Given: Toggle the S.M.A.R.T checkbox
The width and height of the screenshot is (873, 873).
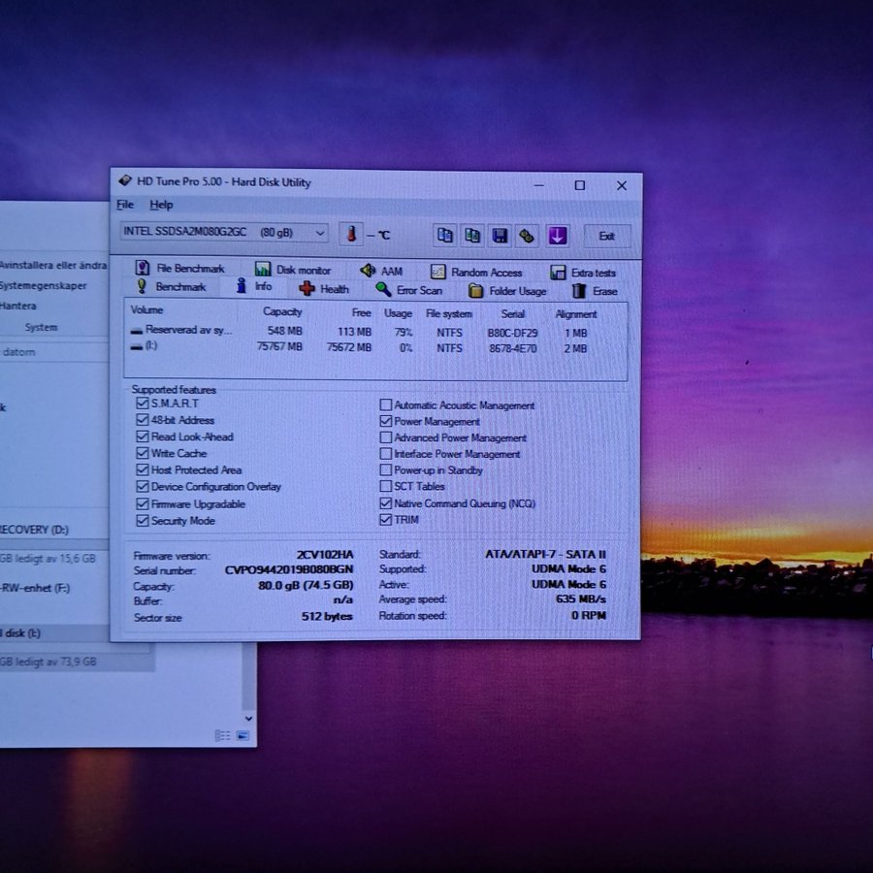Looking at the screenshot, I should tap(143, 404).
